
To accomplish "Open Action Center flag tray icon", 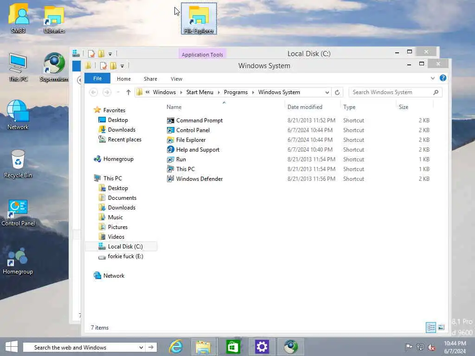I will tap(409, 347).
